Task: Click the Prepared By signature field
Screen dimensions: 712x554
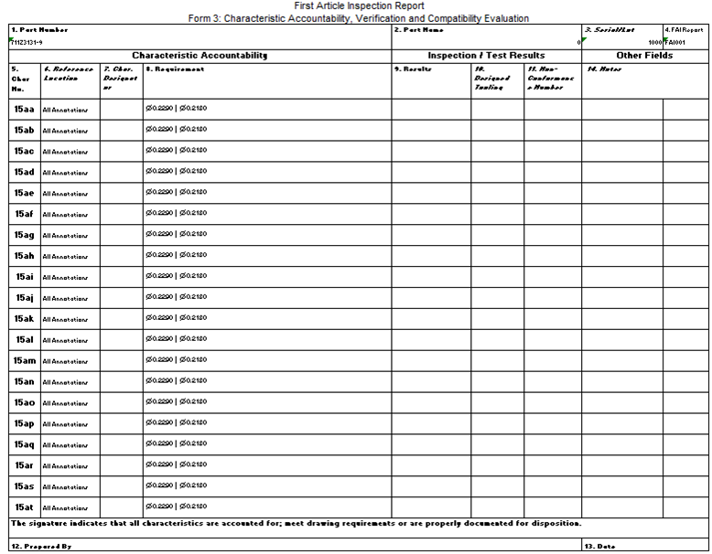Action: click(x=293, y=546)
